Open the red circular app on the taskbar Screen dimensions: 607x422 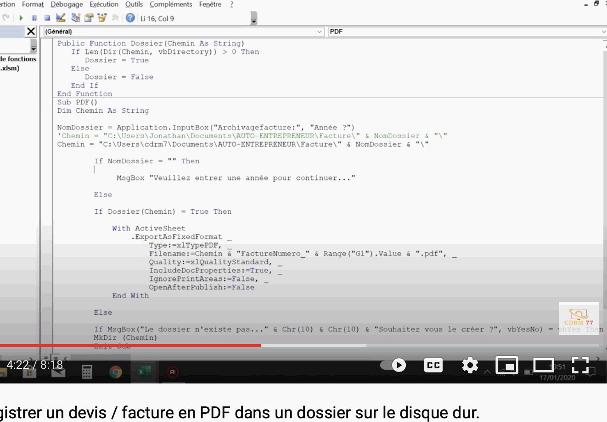172,372
